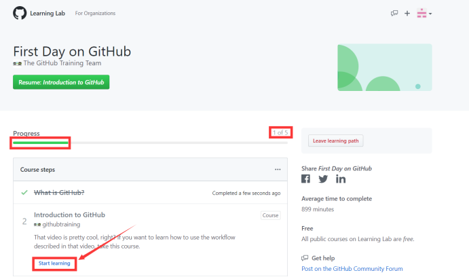Click the plus icon in header
Image resolution: width=469 pixels, height=277 pixels.
pyautogui.click(x=407, y=14)
